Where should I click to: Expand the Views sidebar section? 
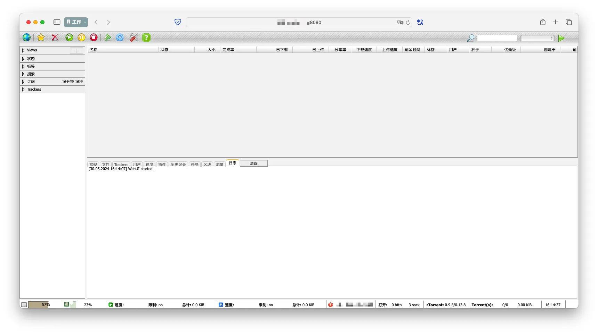point(23,50)
